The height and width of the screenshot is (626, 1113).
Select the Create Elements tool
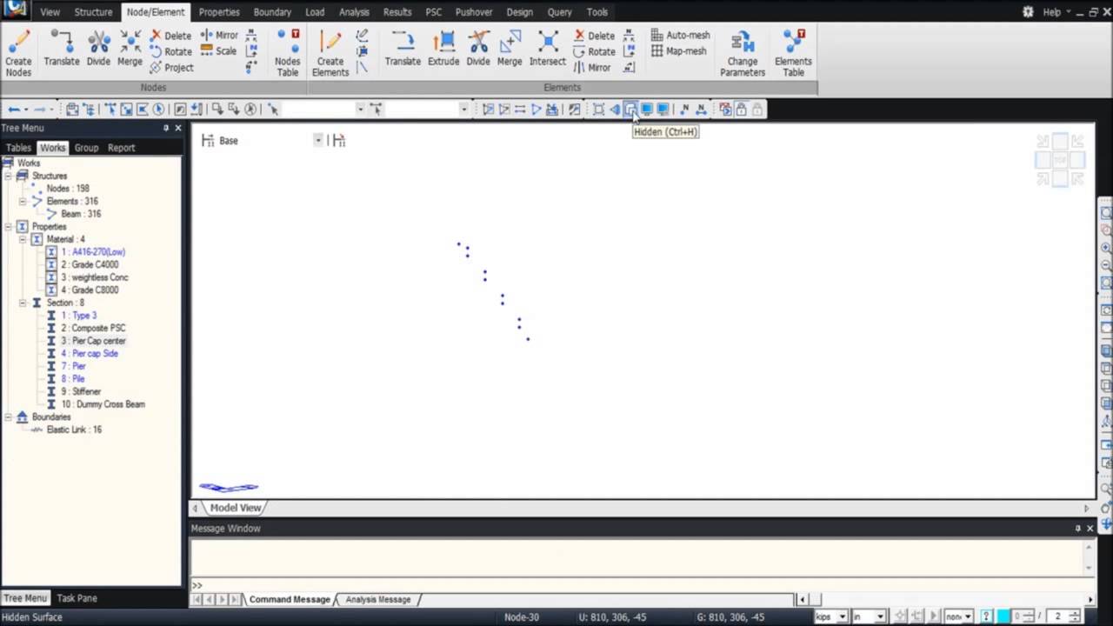click(x=330, y=53)
